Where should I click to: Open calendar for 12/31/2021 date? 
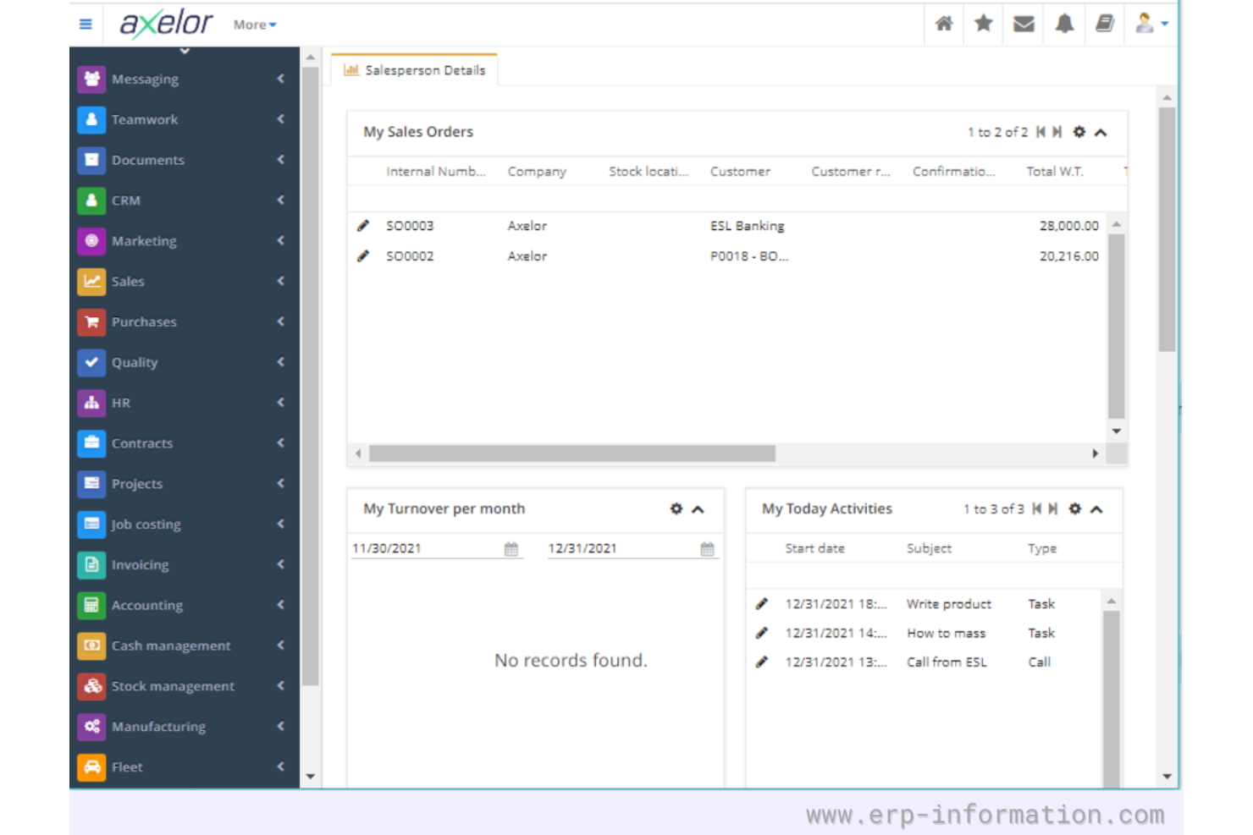tap(708, 549)
